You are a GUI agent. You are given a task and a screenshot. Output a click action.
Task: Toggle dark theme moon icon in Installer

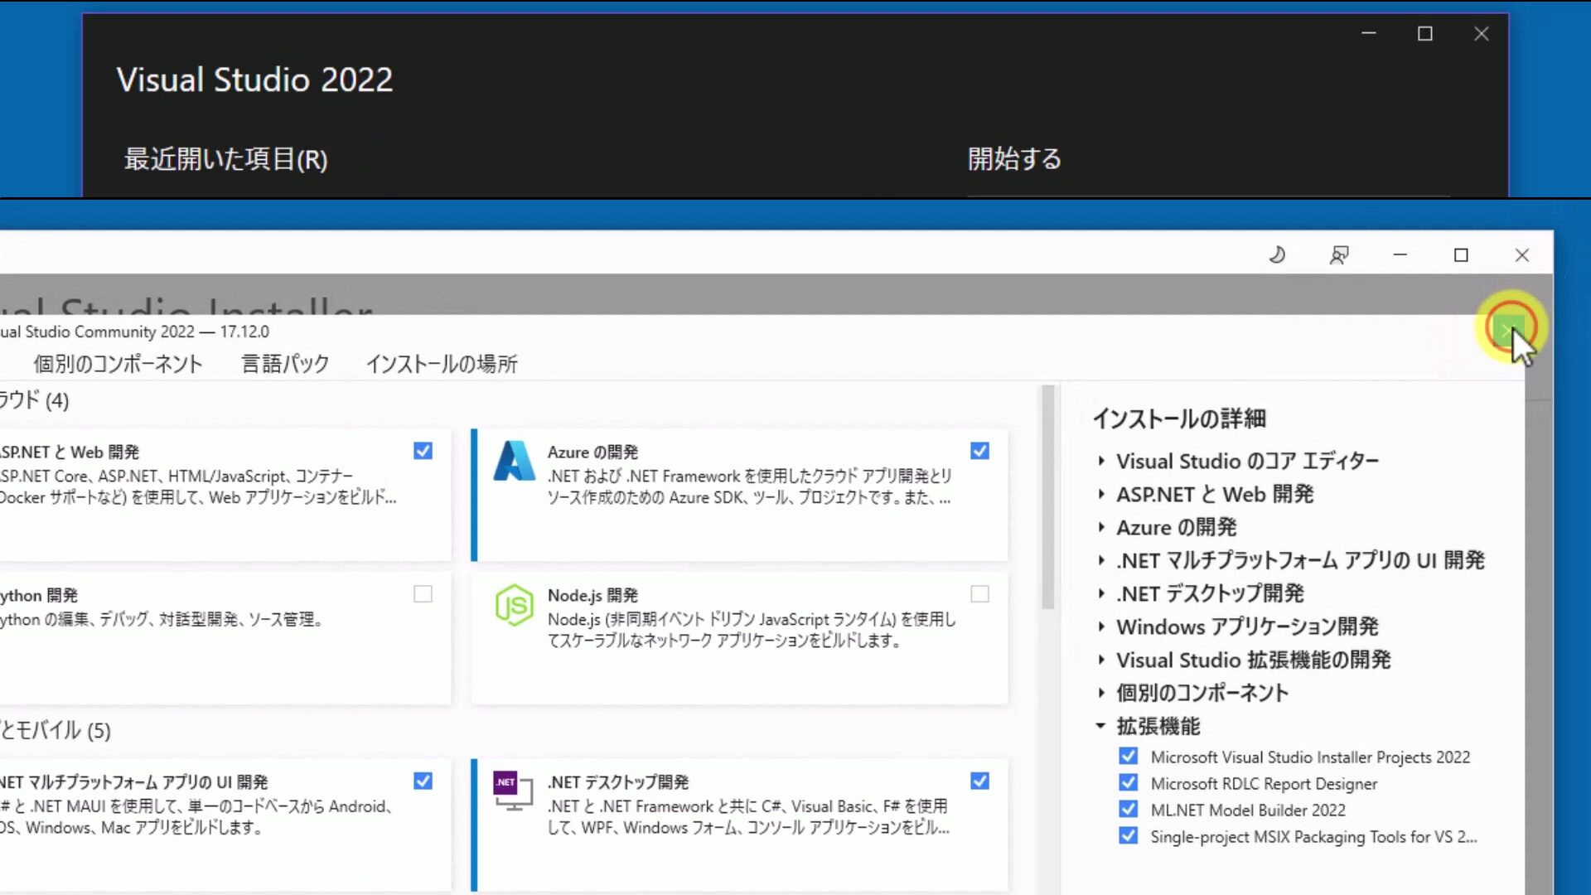[1277, 255]
